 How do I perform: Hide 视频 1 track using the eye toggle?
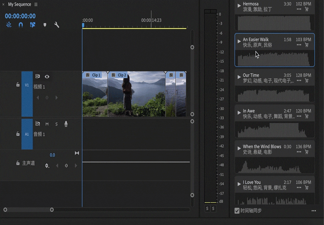[47, 77]
